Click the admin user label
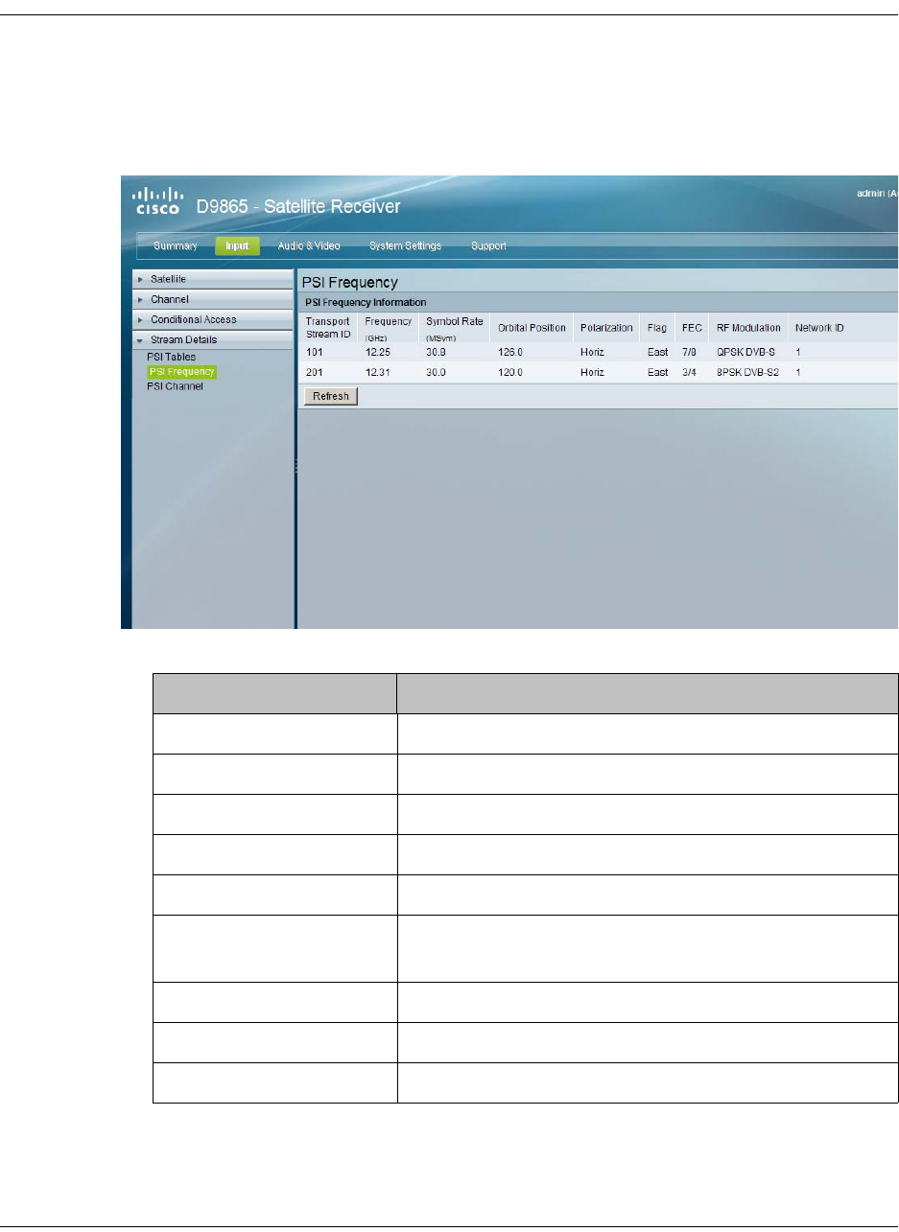Viewport: 899px width, 1232px height. (x=877, y=194)
